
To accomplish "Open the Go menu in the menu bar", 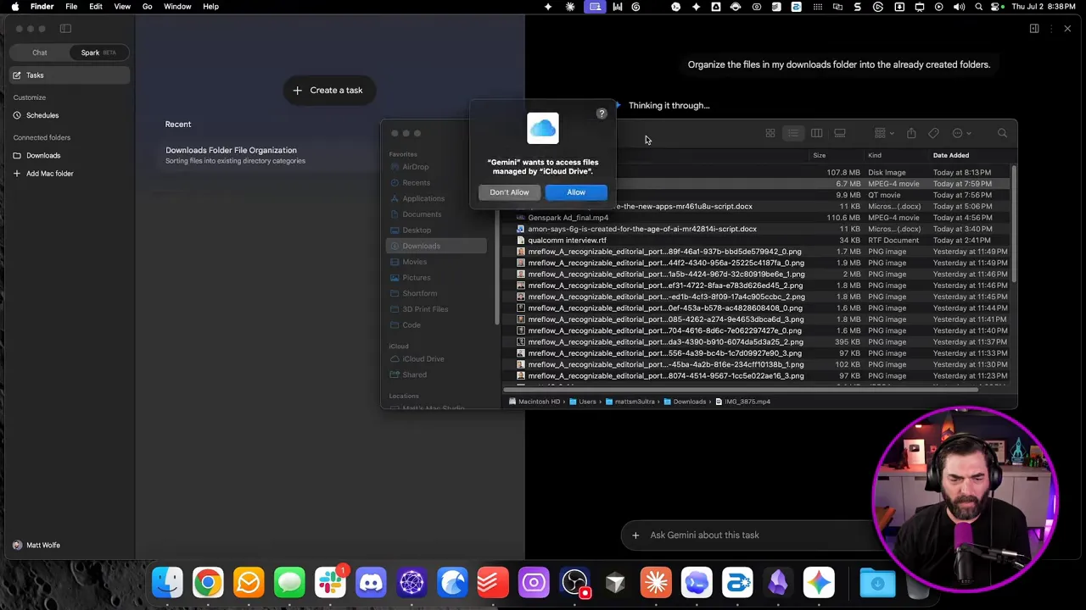I will [x=148, y=7].
